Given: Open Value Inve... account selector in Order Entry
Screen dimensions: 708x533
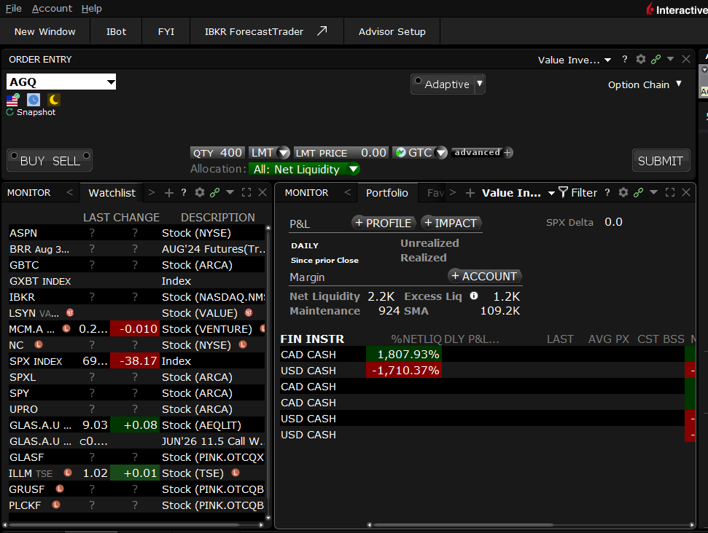Looking at the screenshot, I should pos(575,60).
